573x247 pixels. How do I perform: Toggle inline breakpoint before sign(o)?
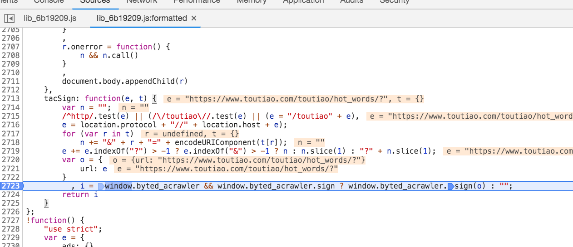pyautogui.click(x=450, y=186)
